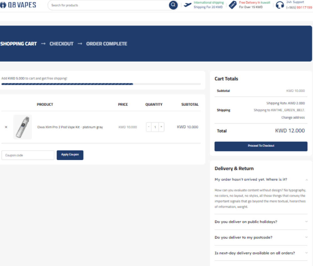
Task: Expand 'Do you deliver on public holidays?'
Action: pos(261,222)
